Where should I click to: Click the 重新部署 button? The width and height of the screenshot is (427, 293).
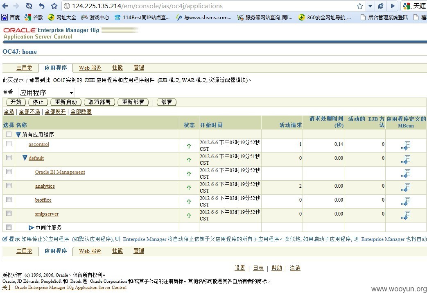(133, 102)
